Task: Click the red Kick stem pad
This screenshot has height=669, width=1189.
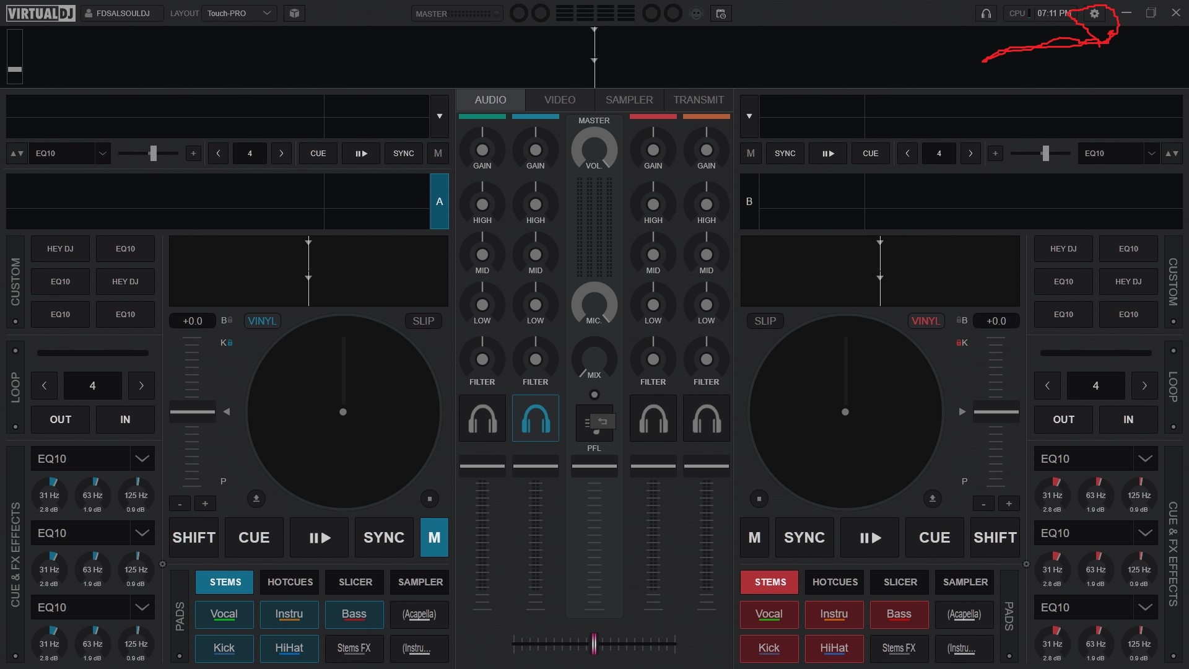Action: pos(769,648)
